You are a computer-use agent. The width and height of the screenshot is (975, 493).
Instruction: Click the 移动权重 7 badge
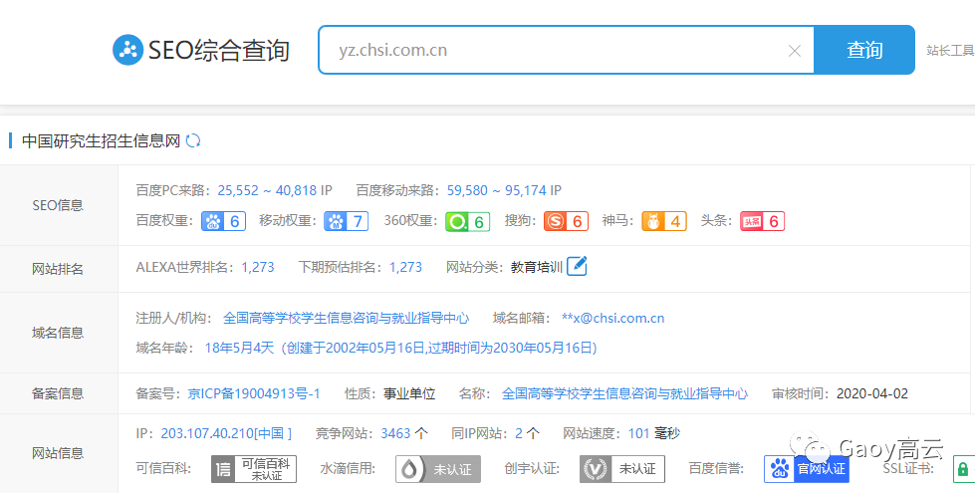pyautogui.click(x=346, y=221)
